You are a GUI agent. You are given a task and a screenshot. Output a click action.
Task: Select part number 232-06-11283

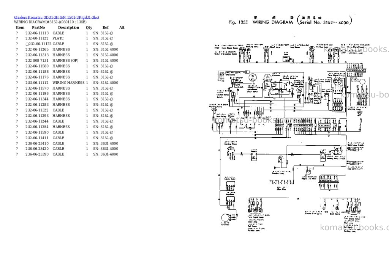tap(37, 105)
